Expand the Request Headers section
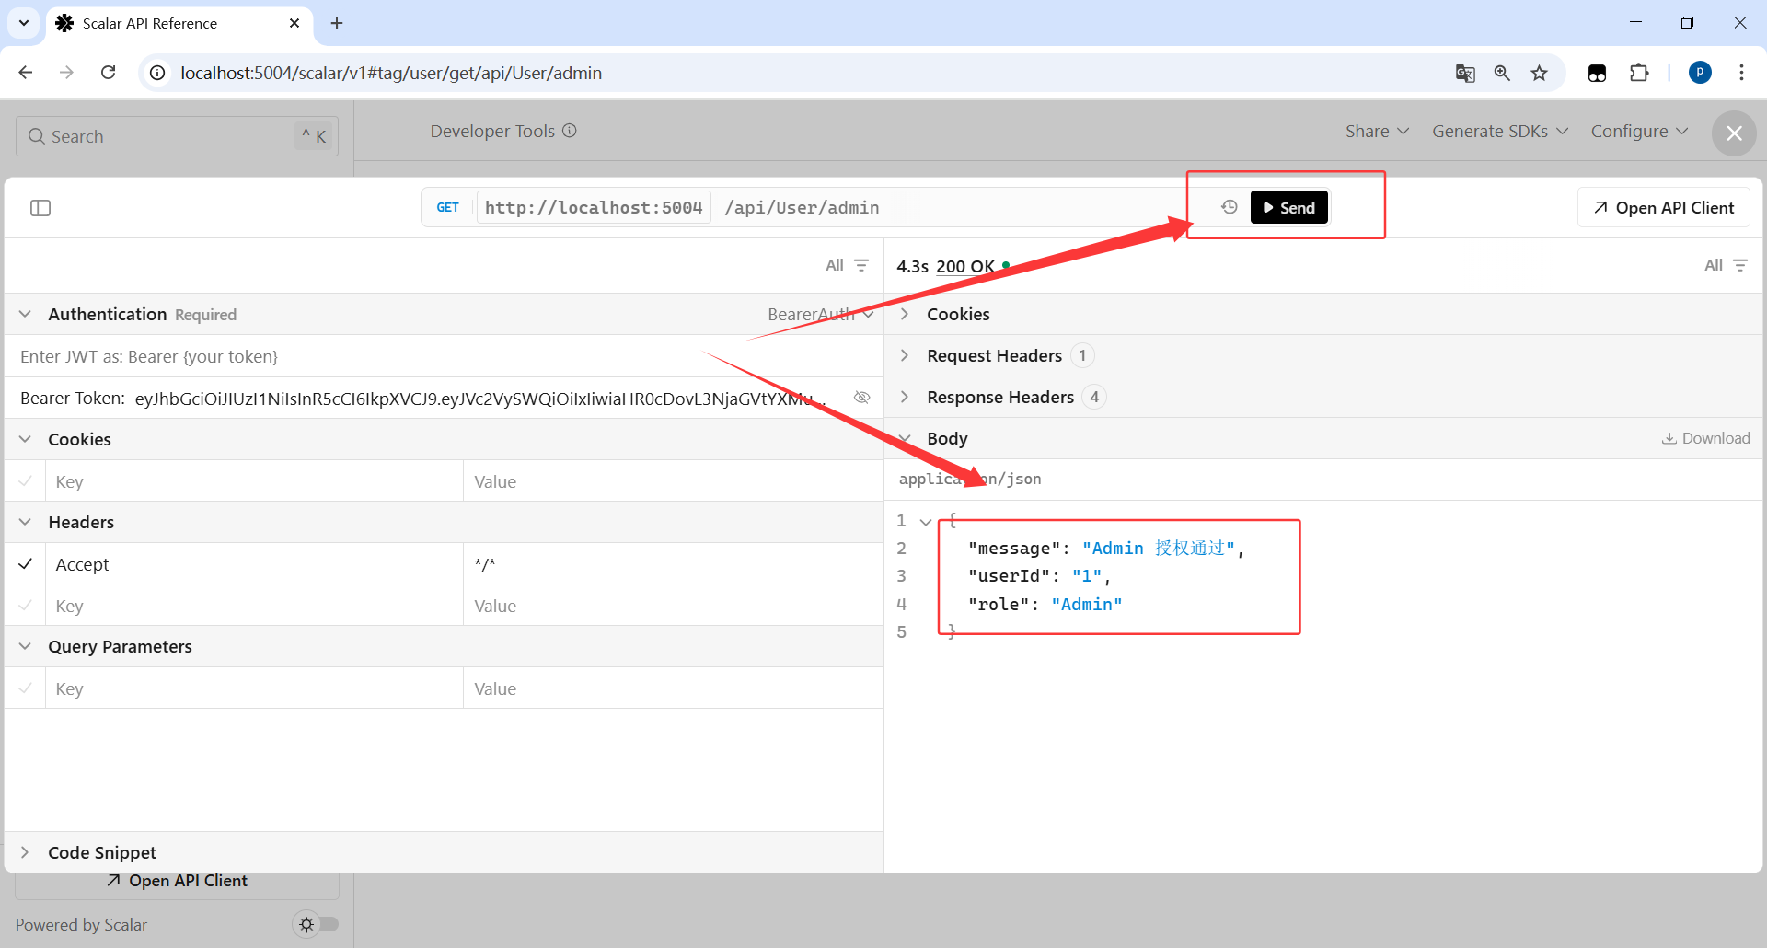 click(905, 355)
